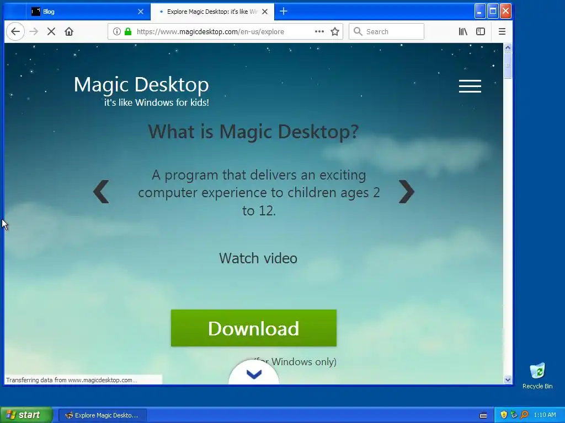The height and width of the screenshot is (423, 565).
Task: Open the Firefox hamburger menu
Action: [502, 31]
